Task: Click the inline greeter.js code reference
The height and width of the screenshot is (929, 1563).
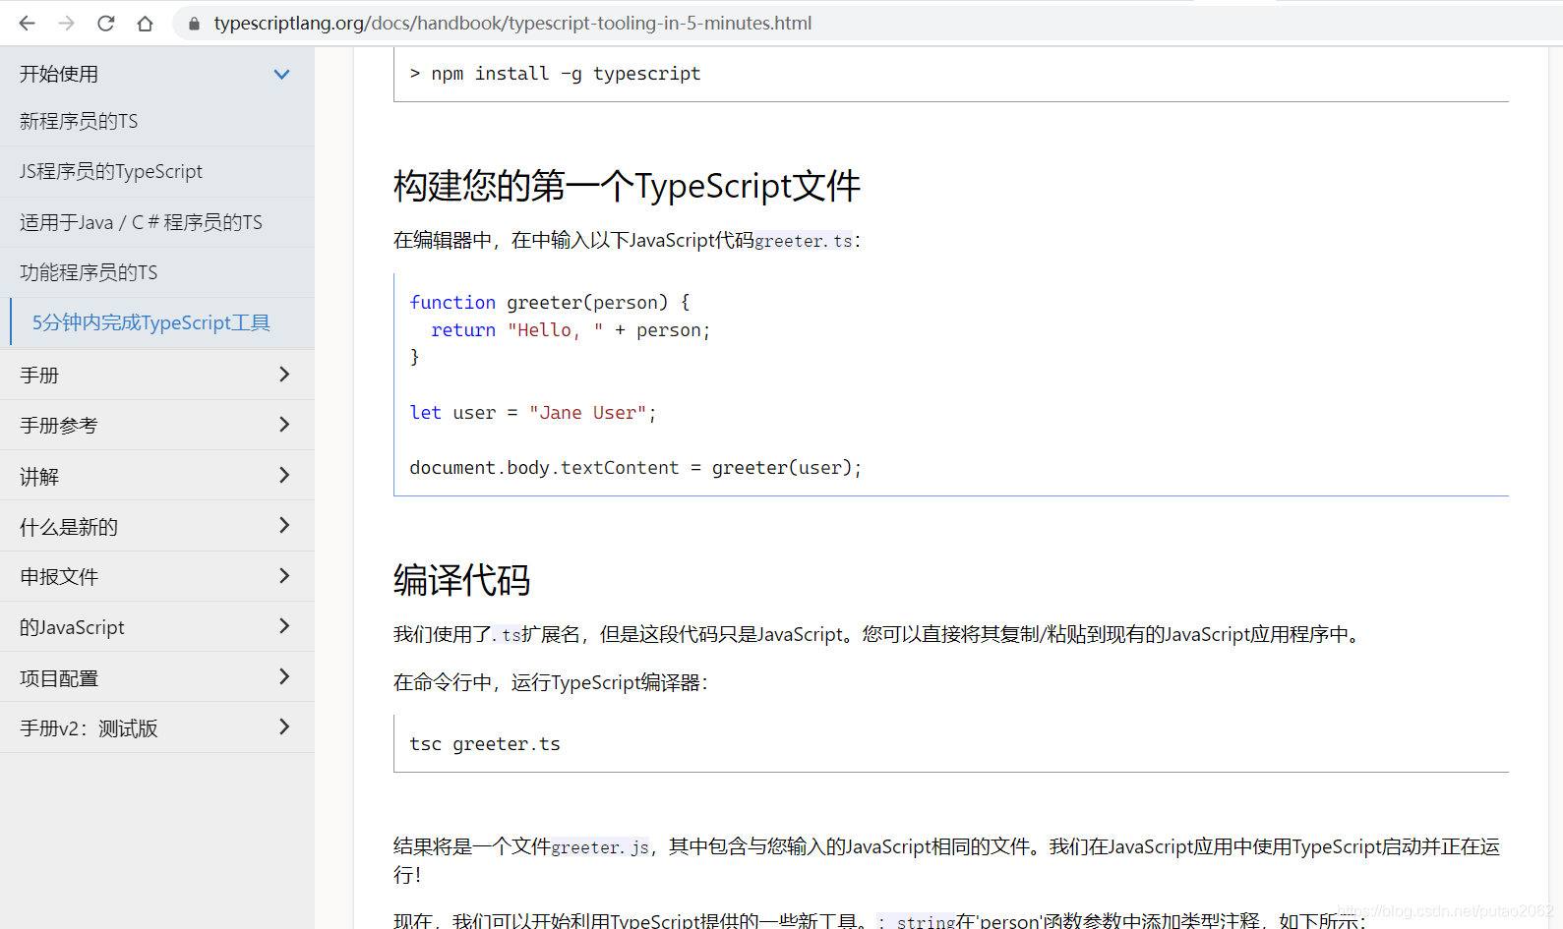Action: pos(600,847)
